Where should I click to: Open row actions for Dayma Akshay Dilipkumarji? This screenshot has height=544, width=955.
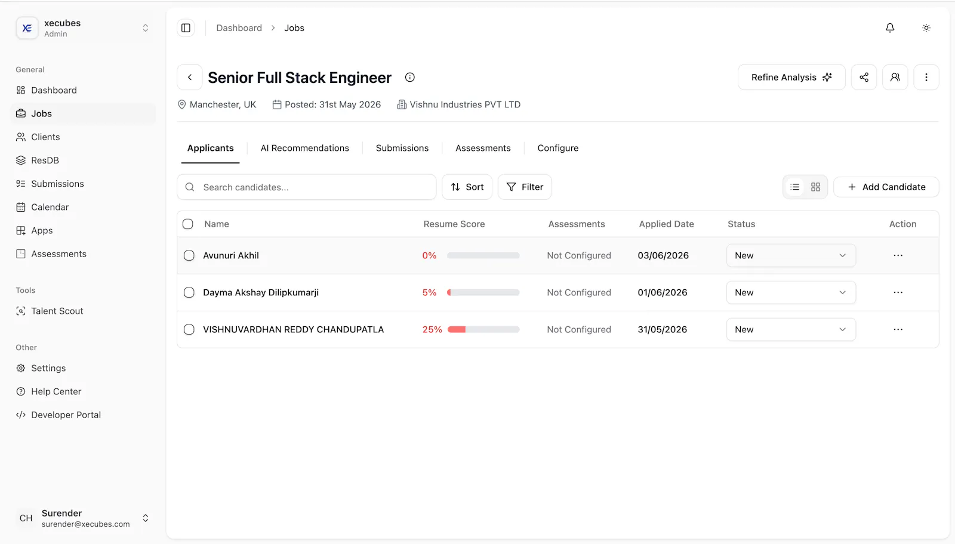click(898, 292)
